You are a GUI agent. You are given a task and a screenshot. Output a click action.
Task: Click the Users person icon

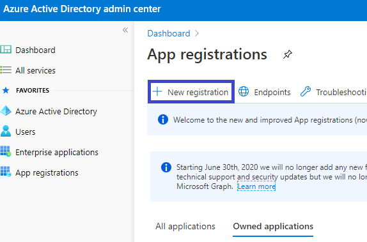(6, 131)
